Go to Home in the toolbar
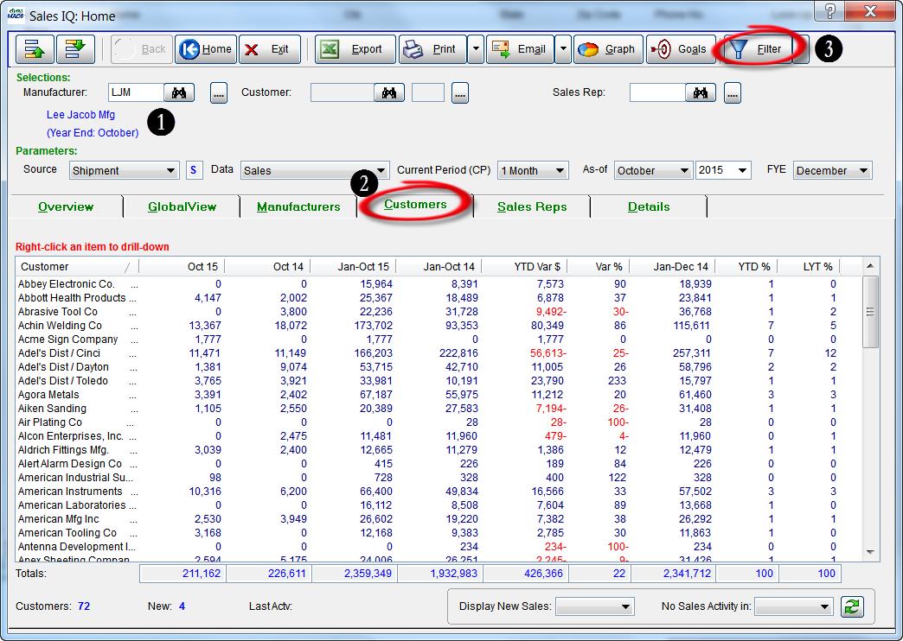 206,49
